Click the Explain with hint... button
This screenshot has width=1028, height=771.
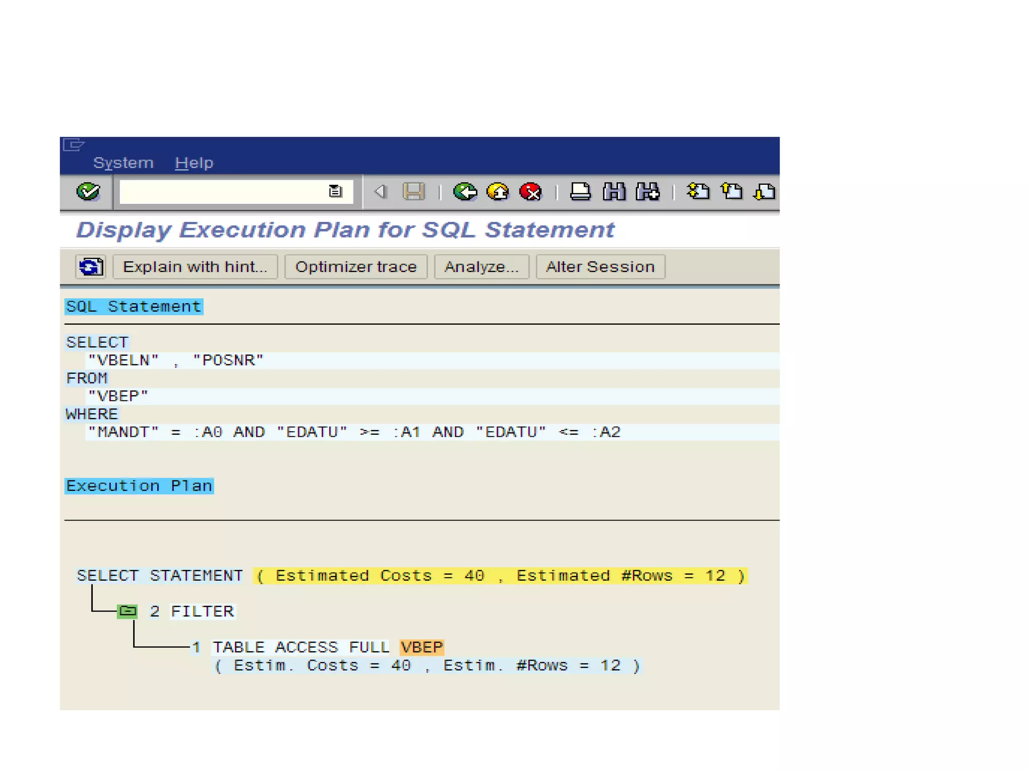pyautogui.click(x=195, y=267)
